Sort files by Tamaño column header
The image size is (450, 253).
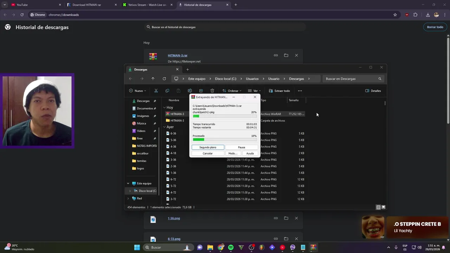[294, 100]
